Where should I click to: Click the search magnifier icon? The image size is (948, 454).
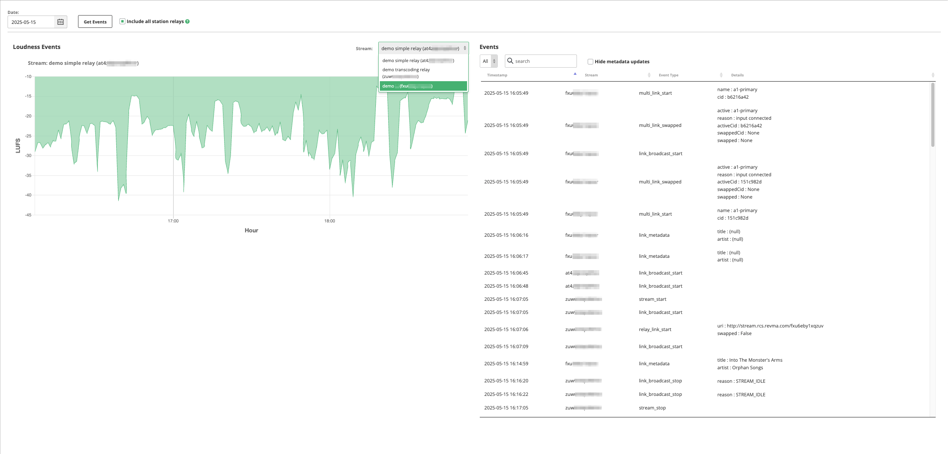pyautogui.click(x=510, y=61)
